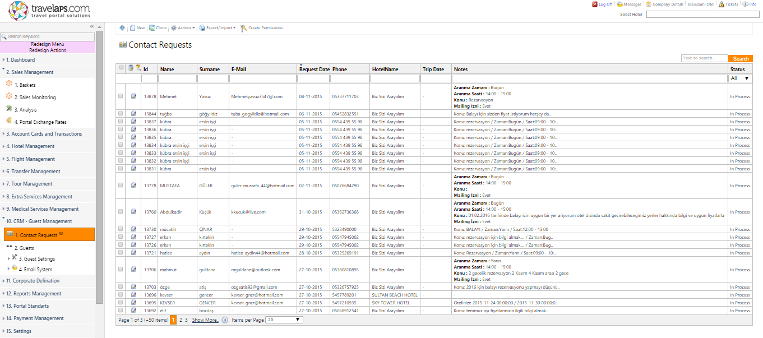Click the Clone toolbar button
Image resolution: width=763 pixels, height=338 pixels.
158,27
